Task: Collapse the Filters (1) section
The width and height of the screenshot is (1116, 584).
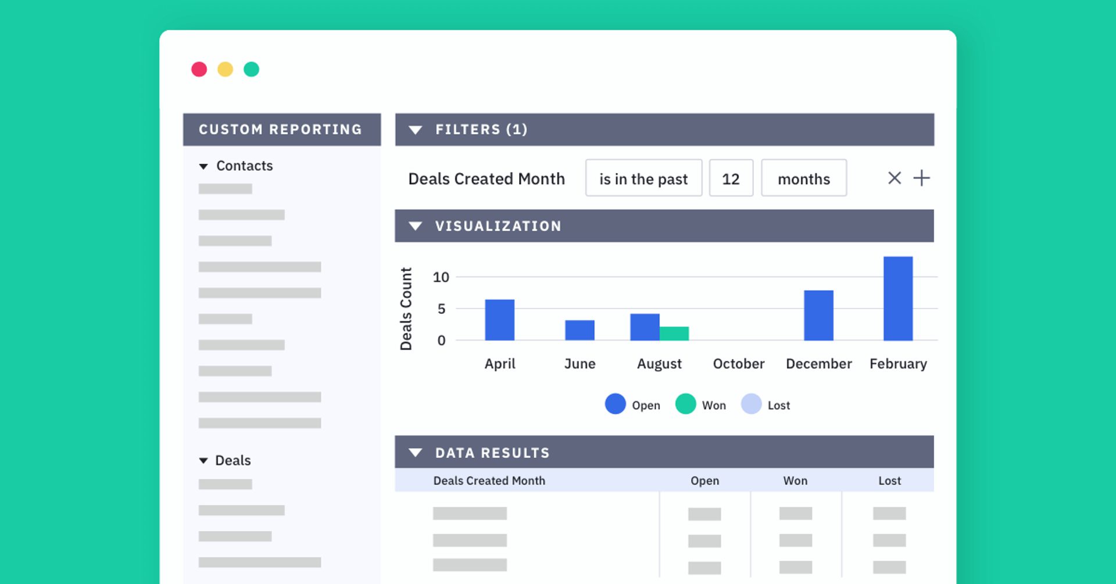Action: click(x=415, y=130)
